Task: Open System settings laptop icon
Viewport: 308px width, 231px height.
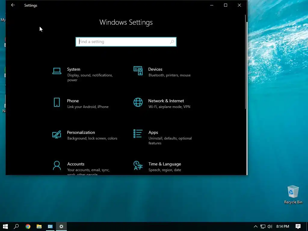Action: pos(57,71)
